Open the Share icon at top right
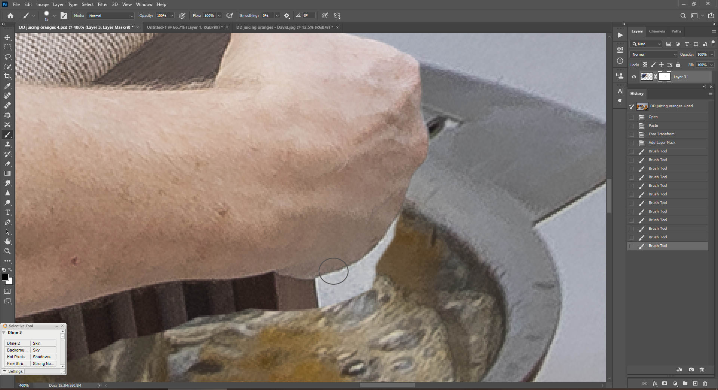This screenshot has height=390, width=718. [x=711, y=16]
